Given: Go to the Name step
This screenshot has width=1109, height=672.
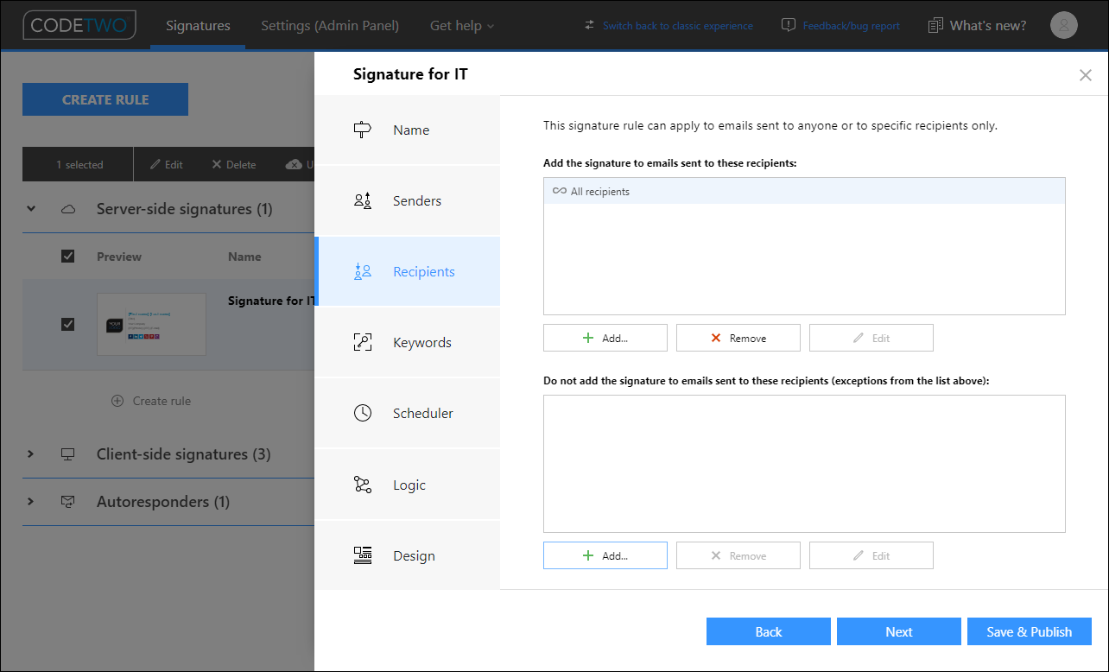Looking at the screenshot, I should [x=408, y=130].
